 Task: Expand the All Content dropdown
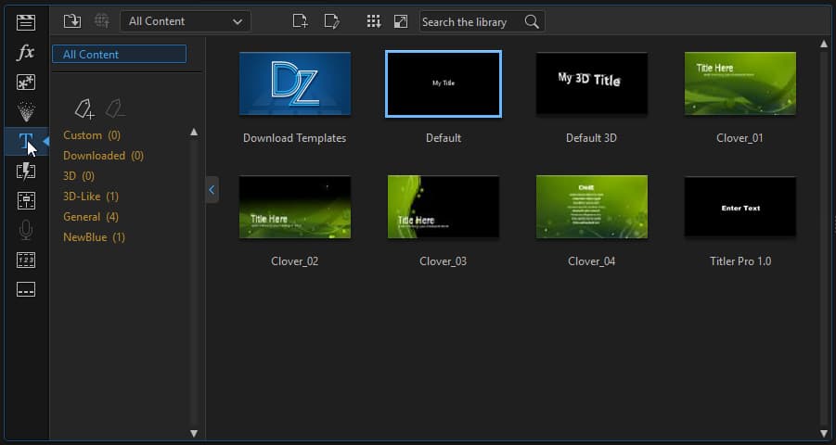coord(185,21)
